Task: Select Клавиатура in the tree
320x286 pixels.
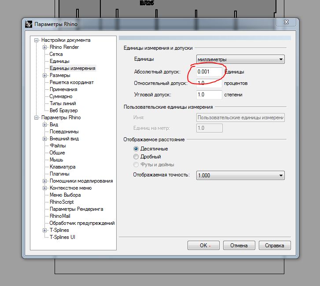Action: (63, 167)
